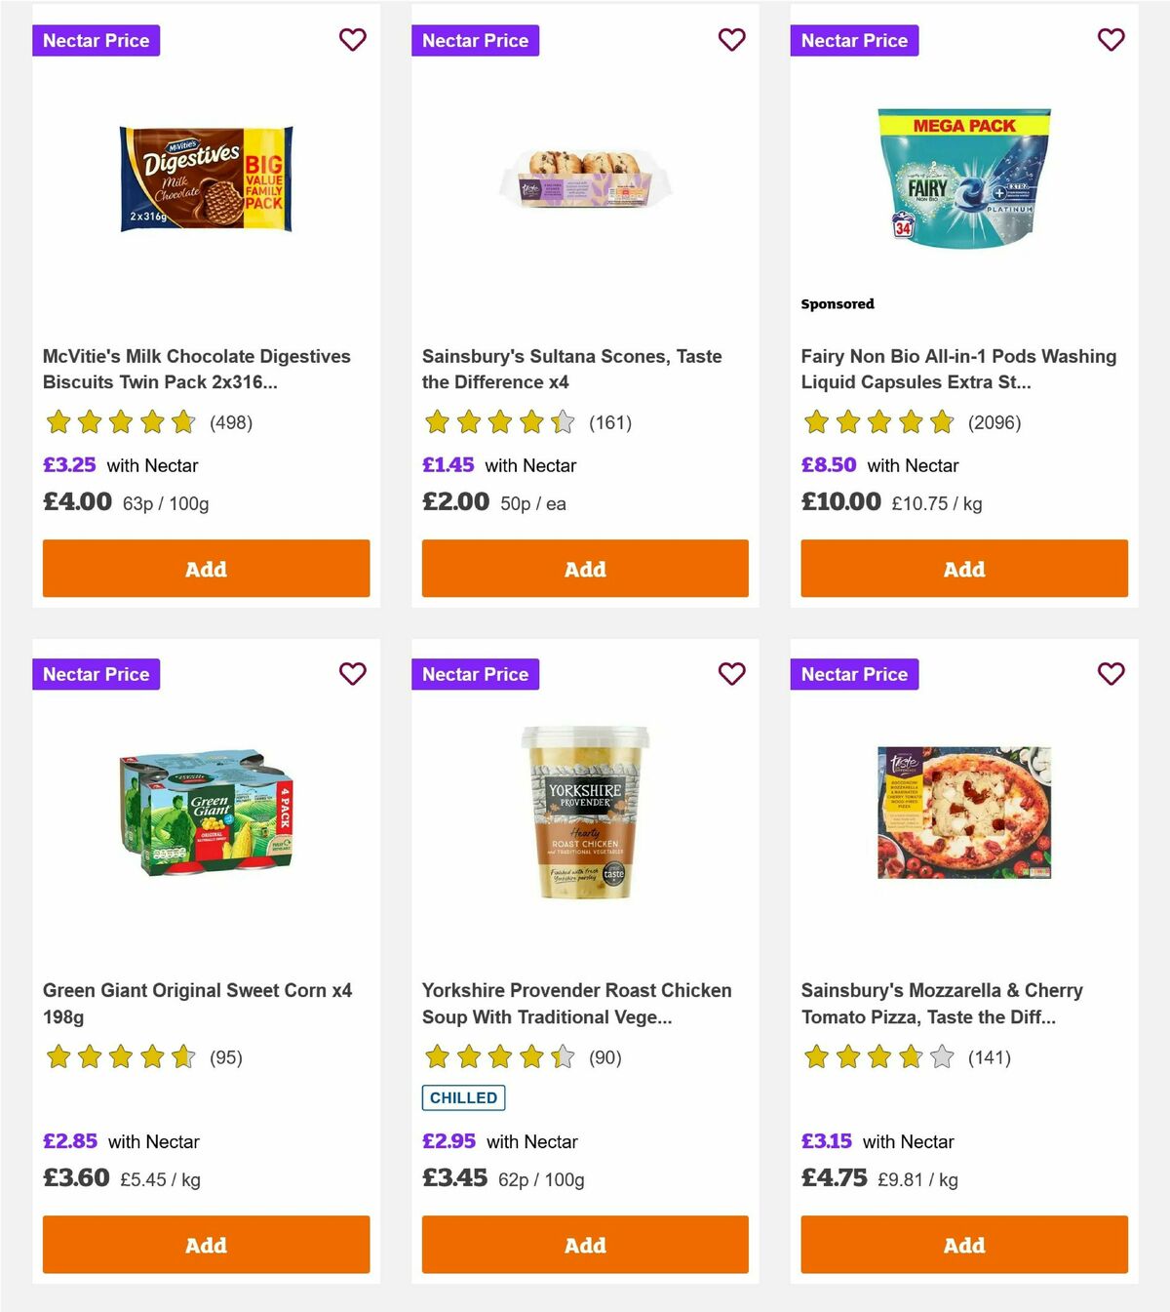Open the Fairy Non Bio product title link
Screen dimensions: 1170x1312
coord(958,369)
